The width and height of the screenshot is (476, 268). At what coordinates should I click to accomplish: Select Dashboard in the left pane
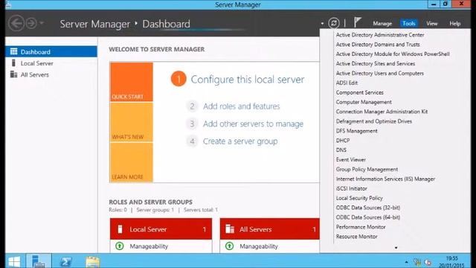tap(51, 51)
